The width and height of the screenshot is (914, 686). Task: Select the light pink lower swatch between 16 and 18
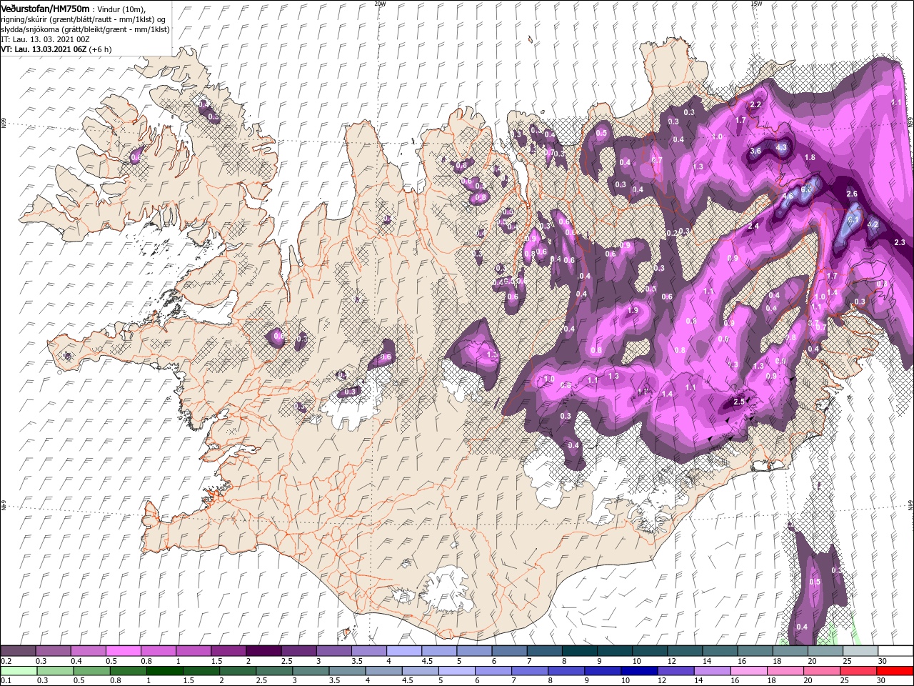tap(749, 671)
